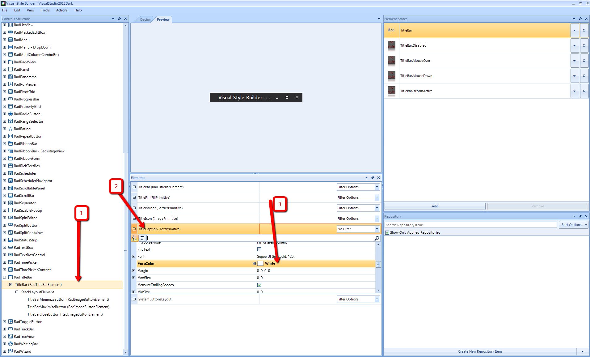This screenshot has height=357, width=590.
Task: Click the White ForeColor swatch
Action: (260, 264)
